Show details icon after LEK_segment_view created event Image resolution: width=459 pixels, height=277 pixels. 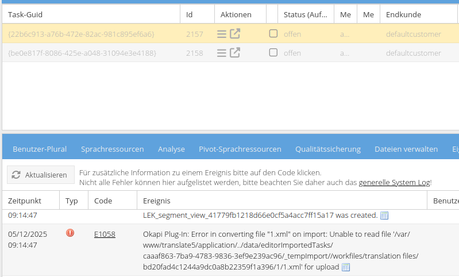[x=385, y=216]
